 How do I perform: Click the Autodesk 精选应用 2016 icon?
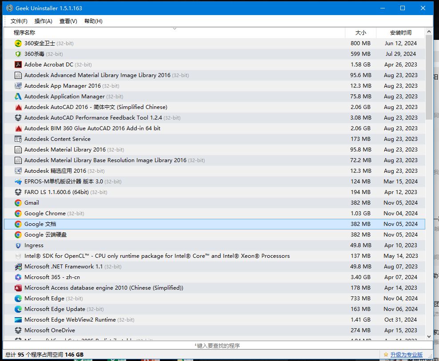coord(18,171)
